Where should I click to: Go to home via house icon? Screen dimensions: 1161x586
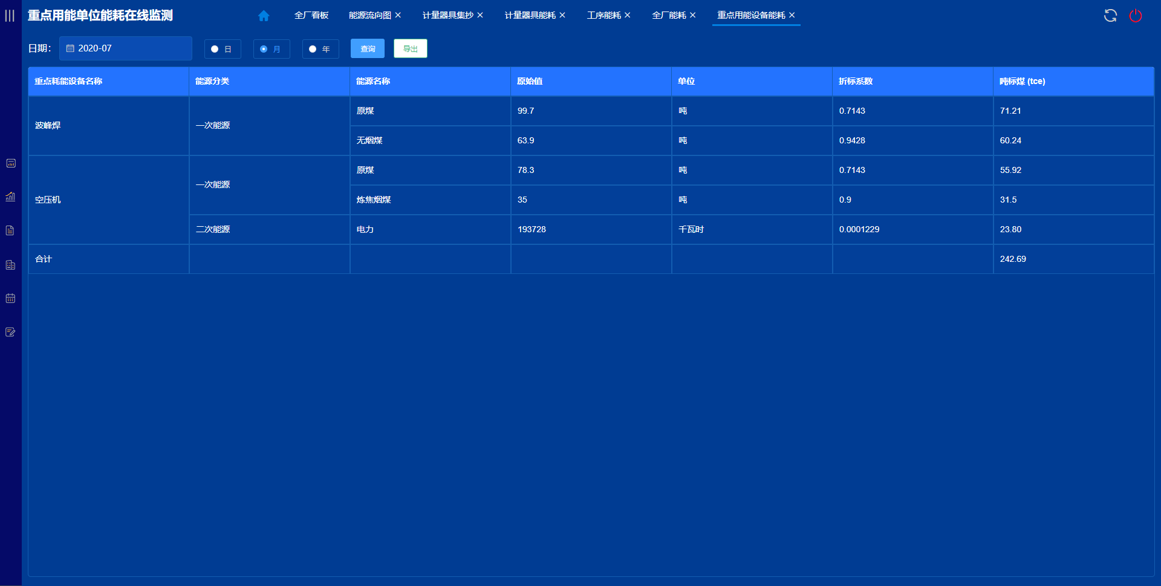[264, 16]
